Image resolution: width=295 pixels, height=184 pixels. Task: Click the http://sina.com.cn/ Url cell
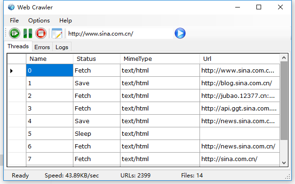pyautogui.click(x=239, y=159)
